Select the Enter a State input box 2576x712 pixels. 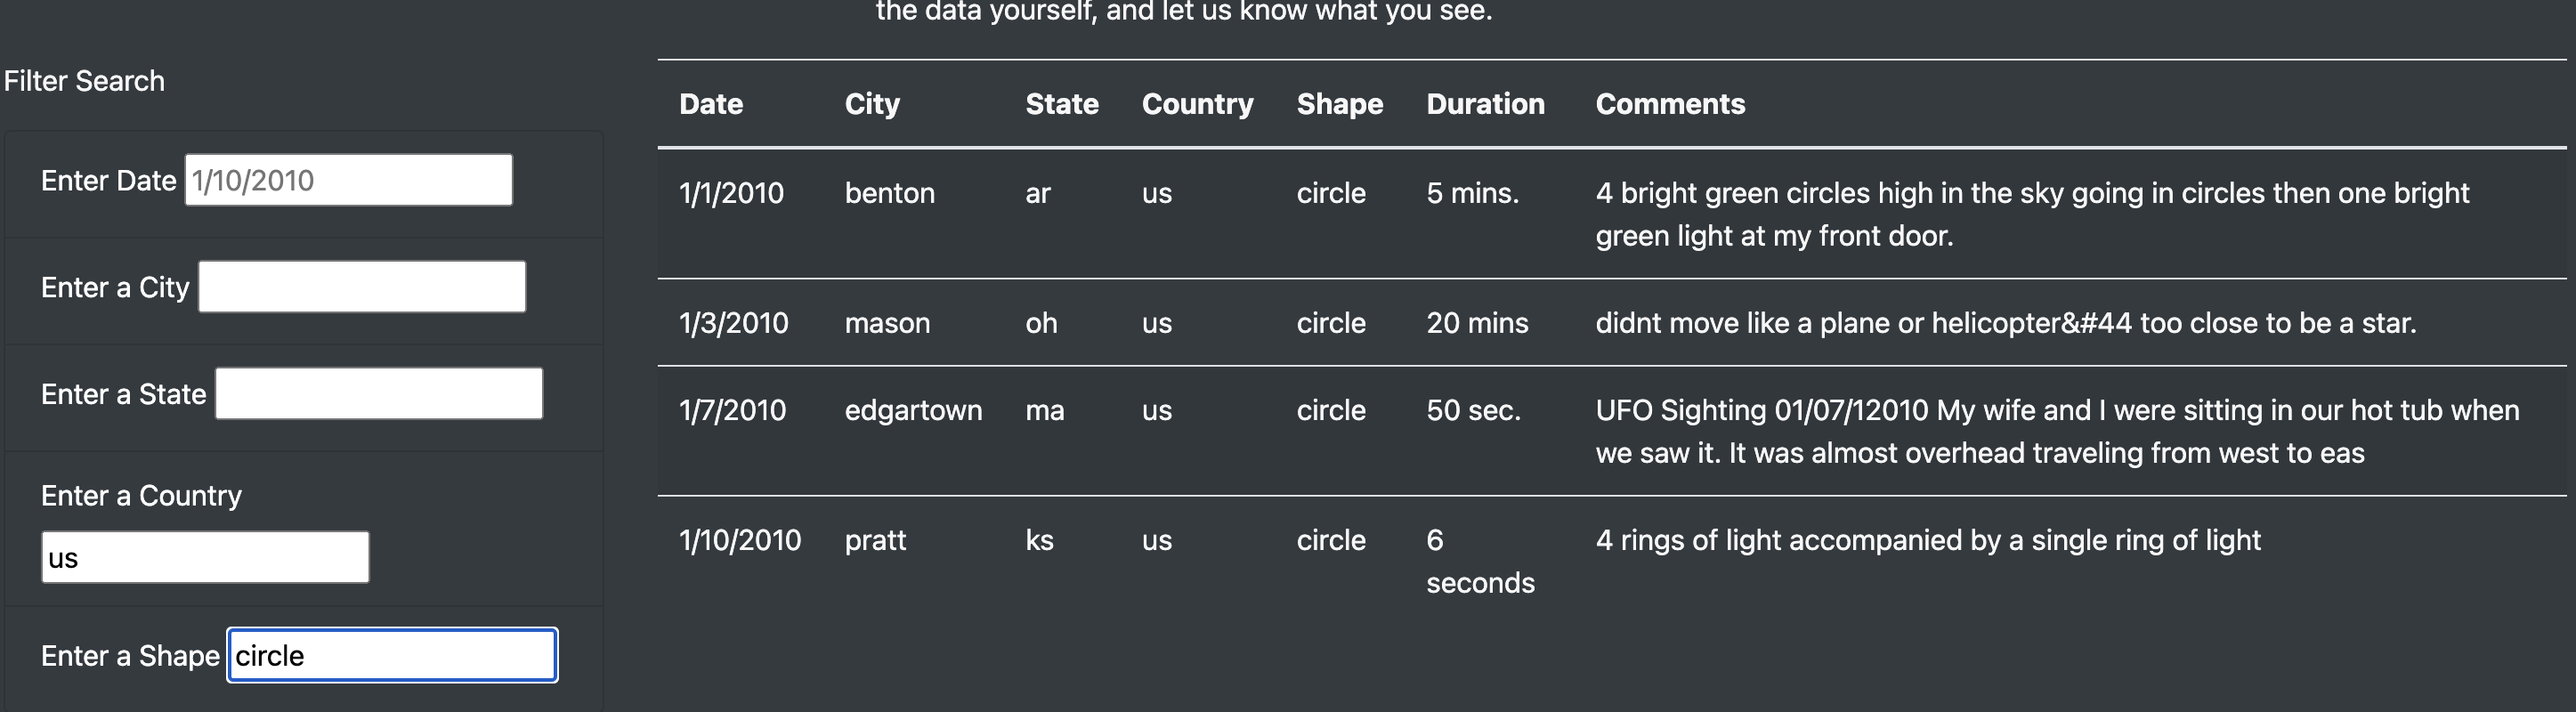pos(379,394)
